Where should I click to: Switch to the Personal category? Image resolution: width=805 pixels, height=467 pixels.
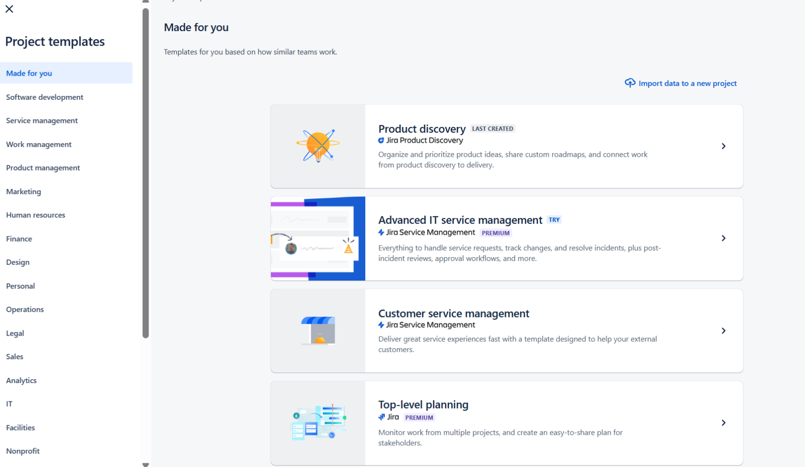point(66,286)
